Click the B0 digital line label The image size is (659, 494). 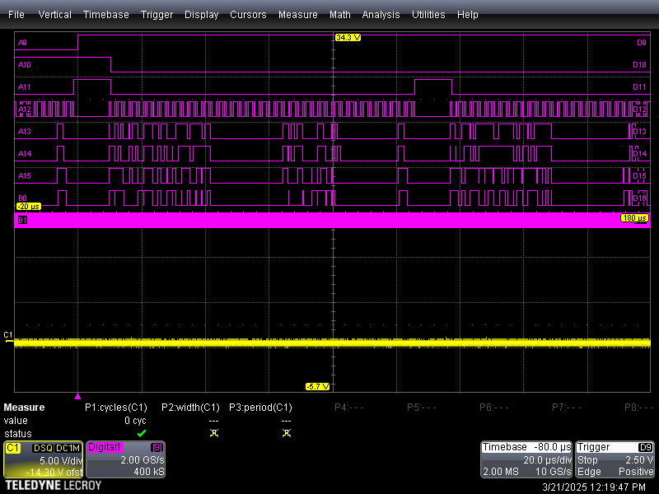(22, 198)
